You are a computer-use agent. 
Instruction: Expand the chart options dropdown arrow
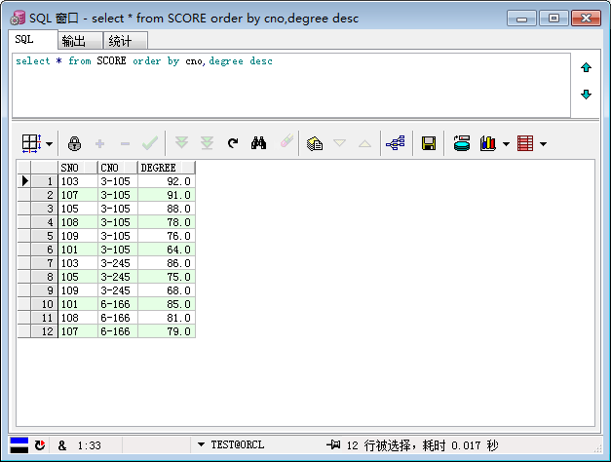click(x=506, y=144)
